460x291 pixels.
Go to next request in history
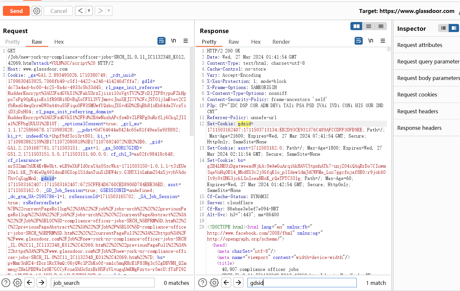[101, 11]
